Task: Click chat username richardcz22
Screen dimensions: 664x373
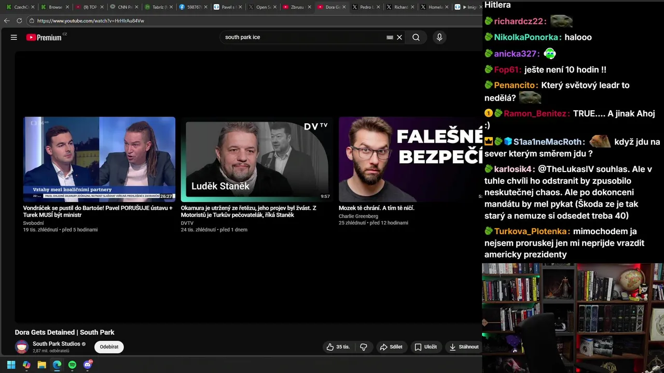Action: click(520, 21)
